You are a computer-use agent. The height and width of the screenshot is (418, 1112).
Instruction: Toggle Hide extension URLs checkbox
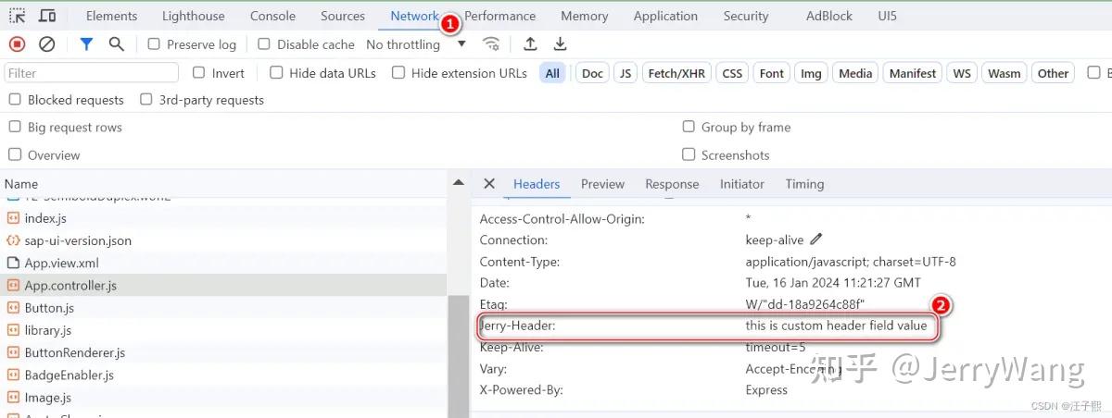398,72
